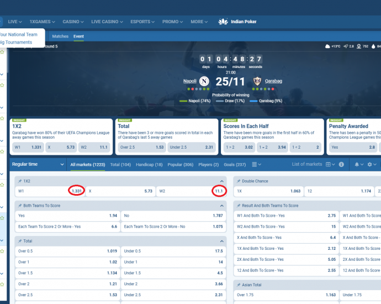Collapse the Total market section
Viewport: 381px width, 304px height.
tap(221, 241)
